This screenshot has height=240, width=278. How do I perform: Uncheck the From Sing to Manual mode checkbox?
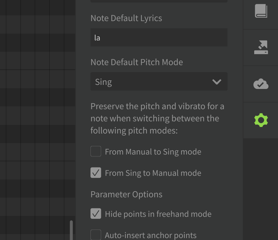(x=96, y=173)
